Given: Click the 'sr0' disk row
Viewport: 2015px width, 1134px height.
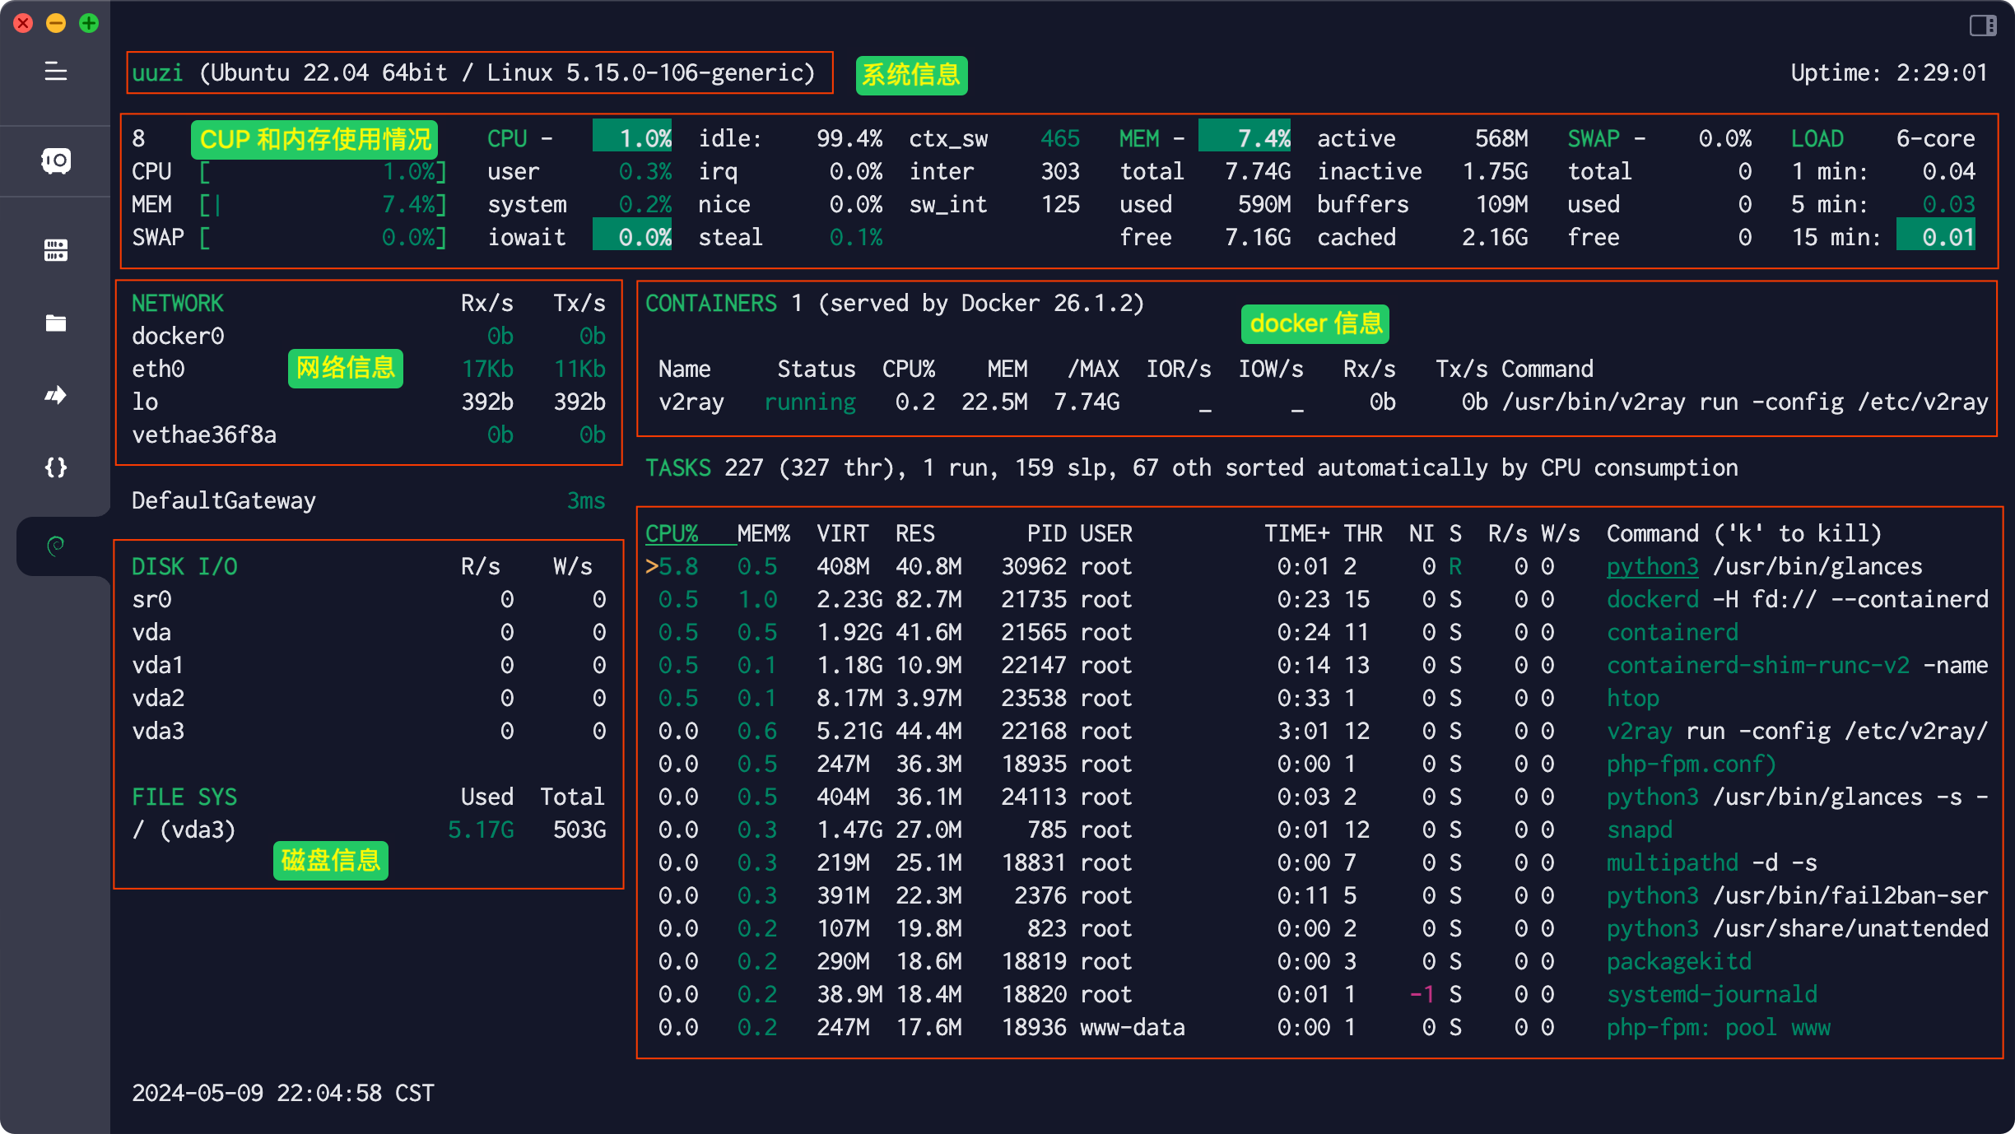Looking at the screenshot, I should (369, 599).
